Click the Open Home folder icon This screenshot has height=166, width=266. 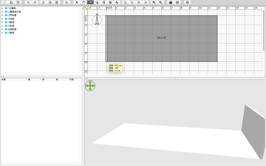tap(11, 2)
